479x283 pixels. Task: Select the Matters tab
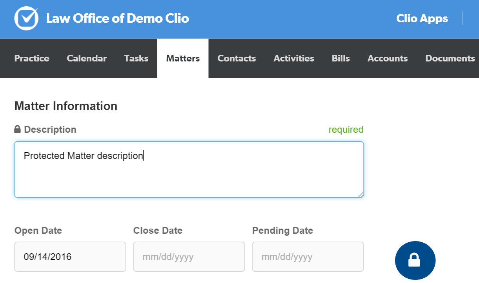pos(183,58)
